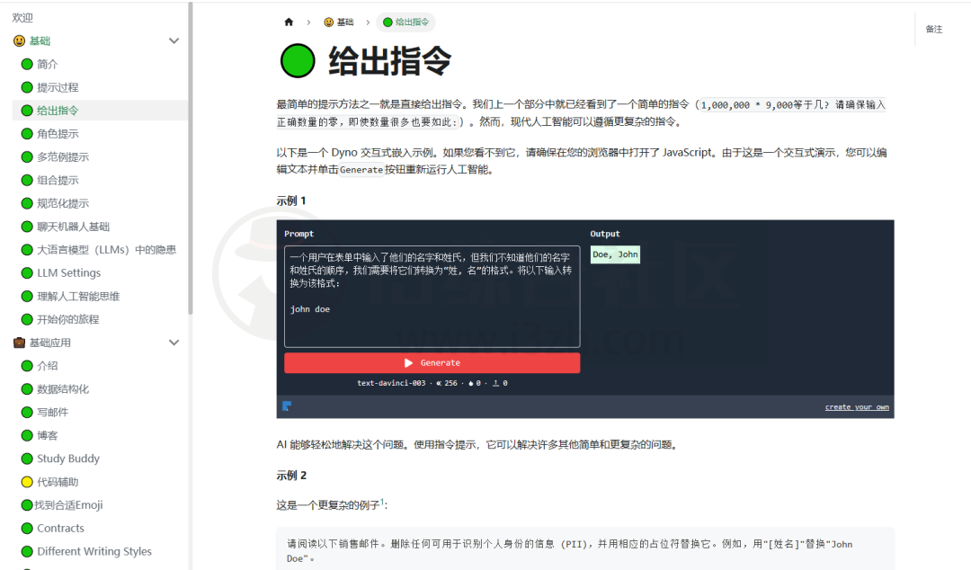Image resolution: width=971 pixels, height=570 pixels.
Task: Open 介绍 in the sidebar
Action: tap(47, 366)
